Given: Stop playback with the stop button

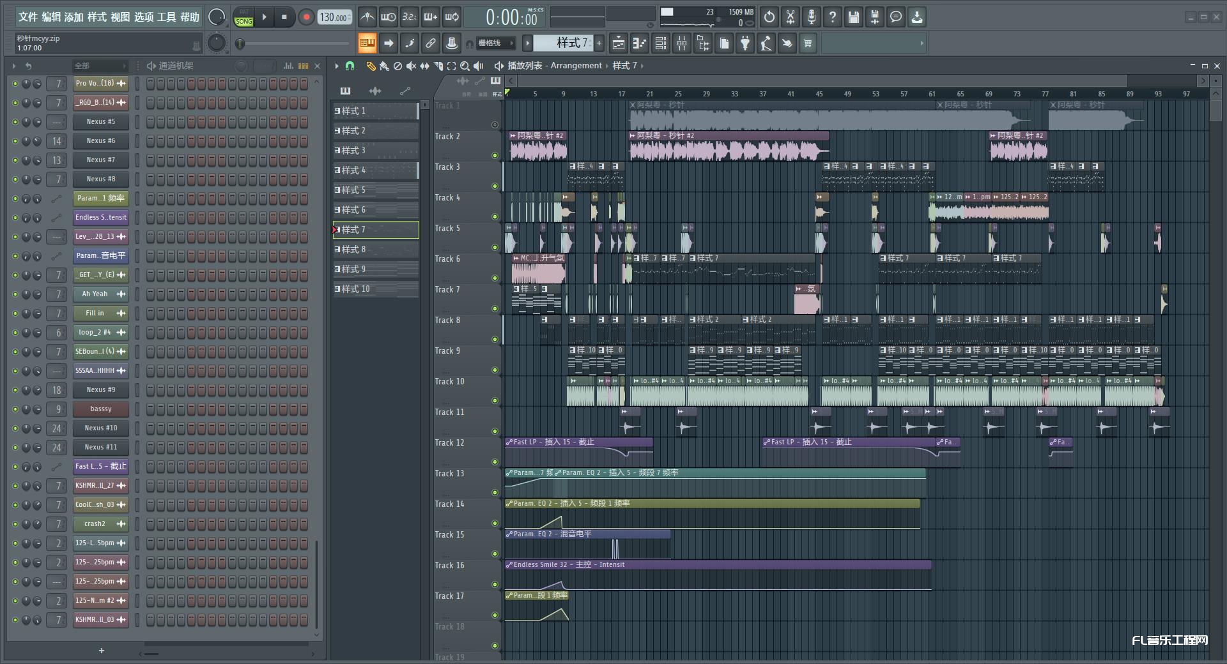Looking at the screenshot, I should coord(284,17).
